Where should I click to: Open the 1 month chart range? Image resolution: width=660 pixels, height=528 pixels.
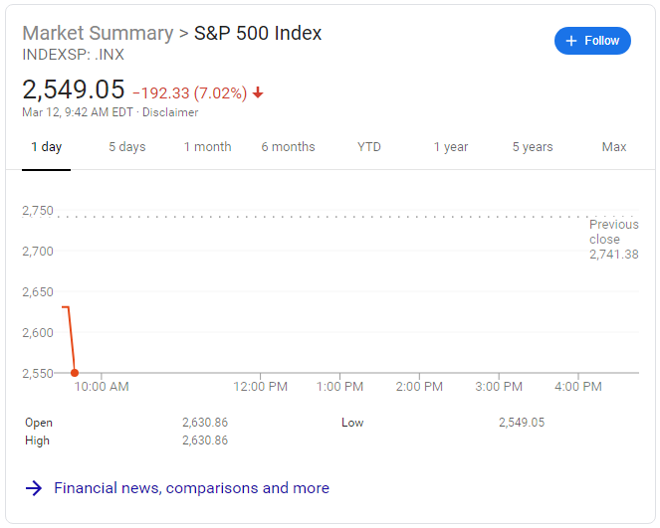[x=207, y=147]
